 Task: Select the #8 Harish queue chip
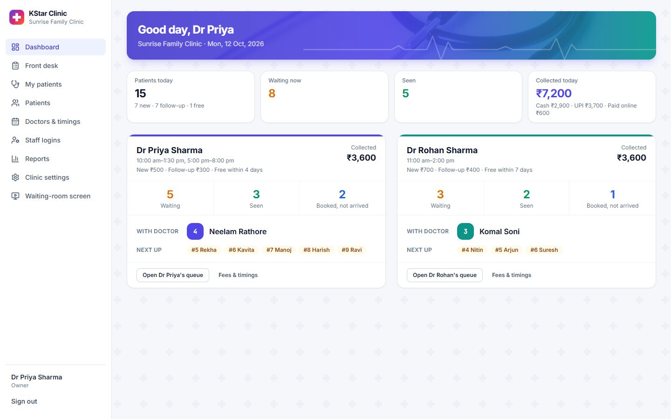click(x=316, y=250)
